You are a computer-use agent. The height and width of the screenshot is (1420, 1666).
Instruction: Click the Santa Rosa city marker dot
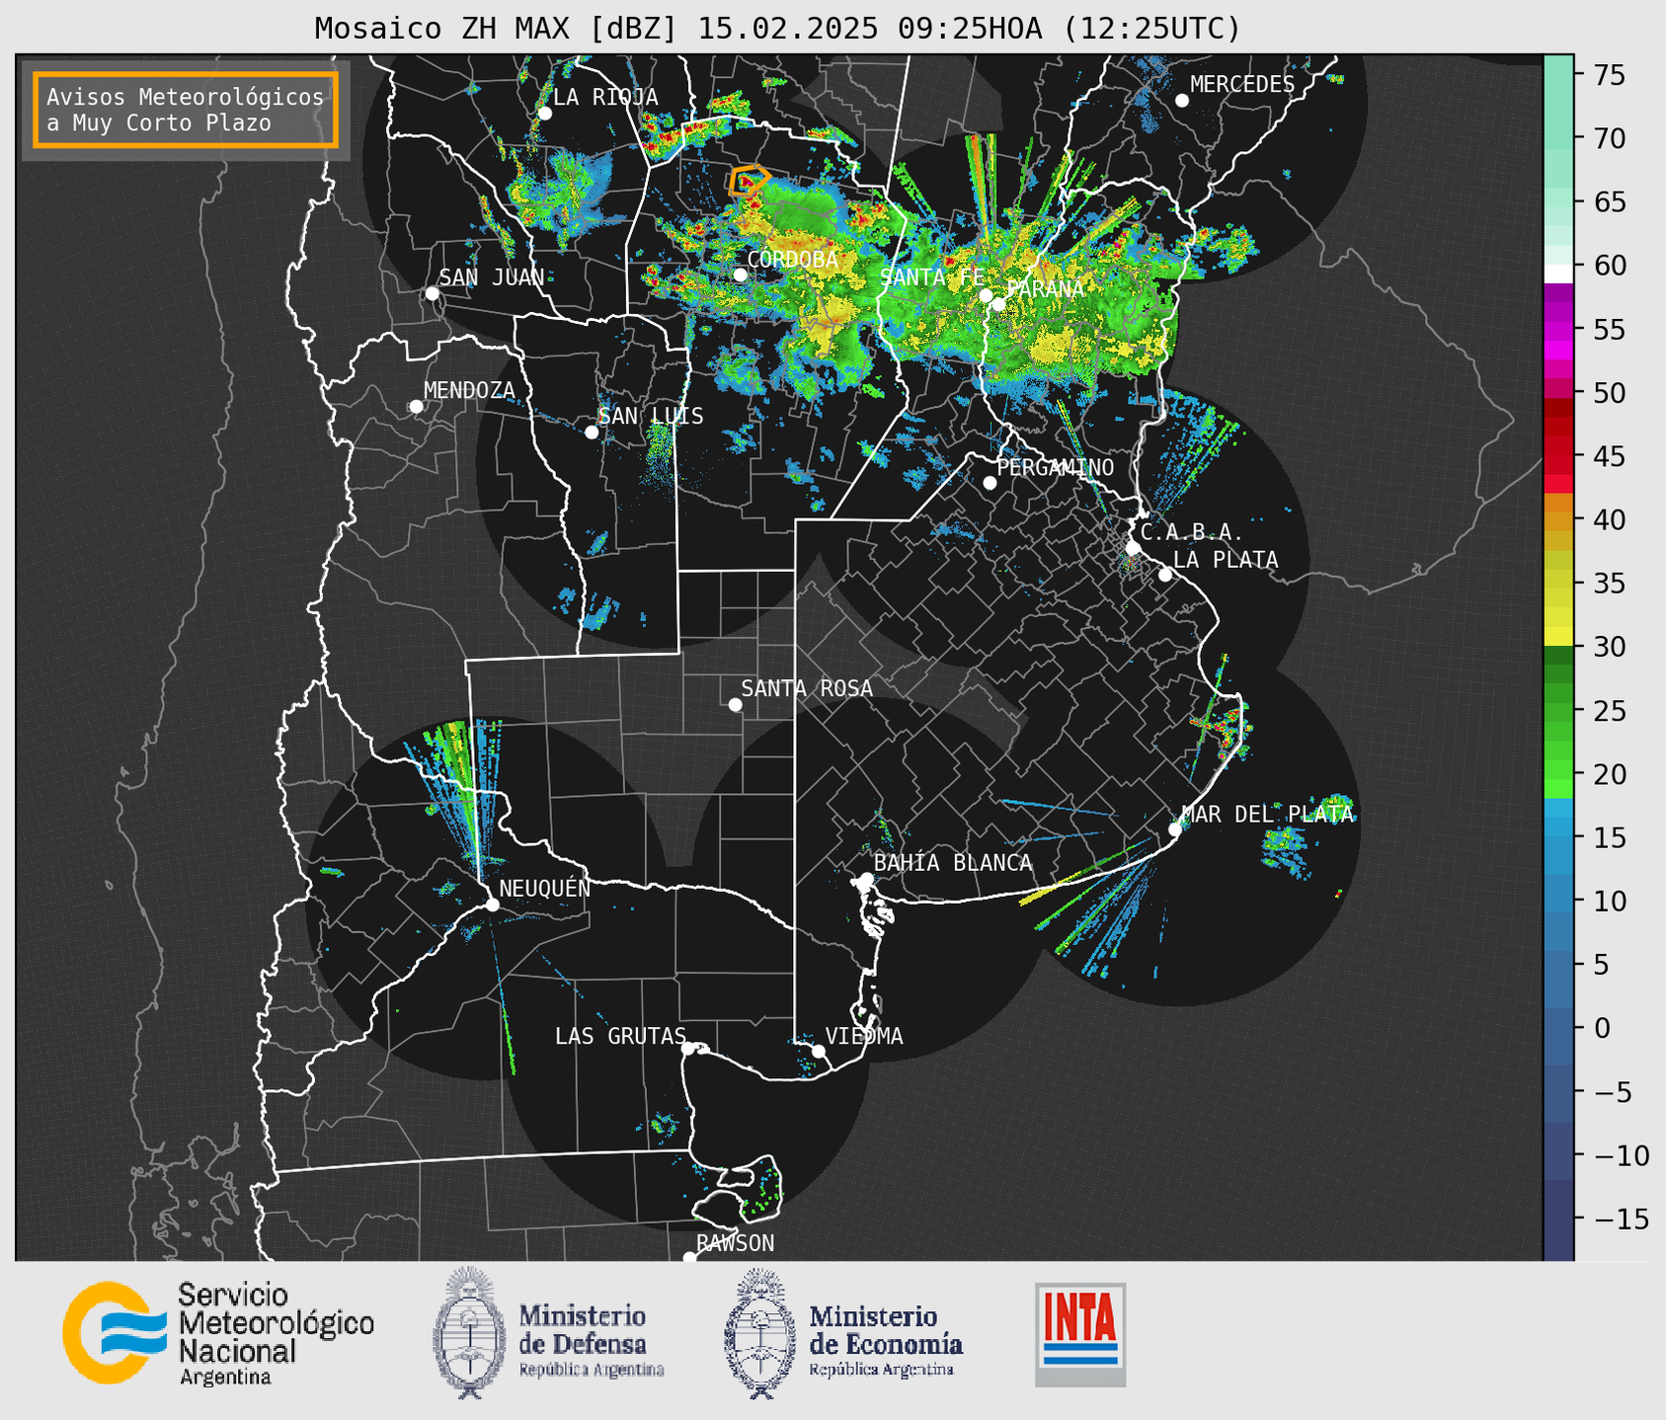[735, 705]
